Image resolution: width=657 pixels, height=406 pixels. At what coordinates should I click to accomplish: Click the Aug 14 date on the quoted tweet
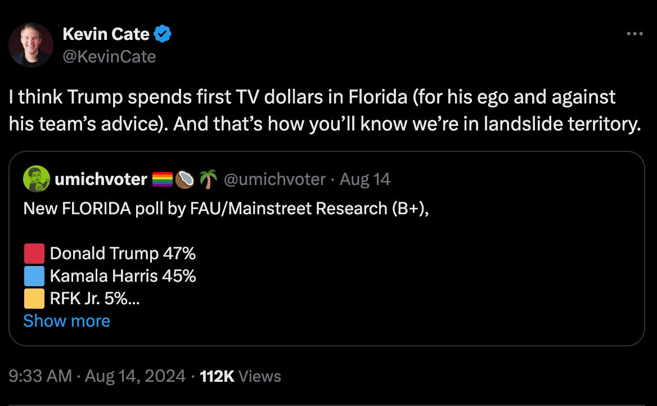pos(366,178)
